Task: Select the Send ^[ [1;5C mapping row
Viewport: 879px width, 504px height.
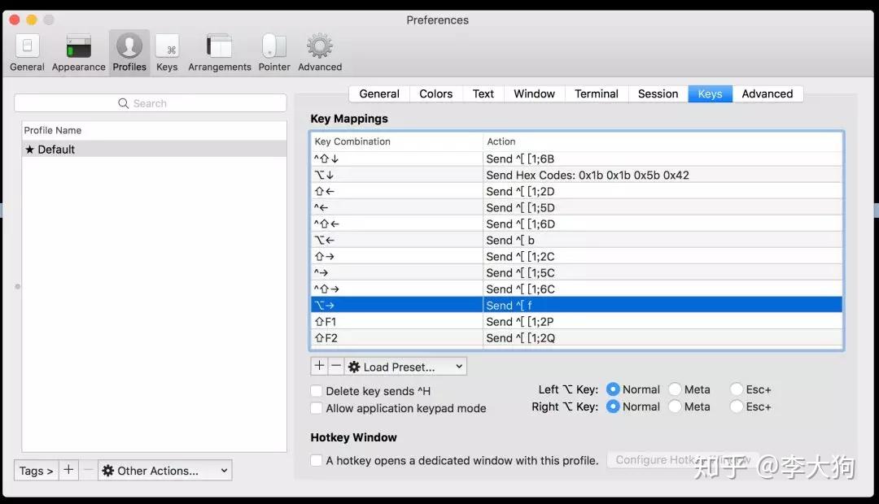Action: pos(576,272)
